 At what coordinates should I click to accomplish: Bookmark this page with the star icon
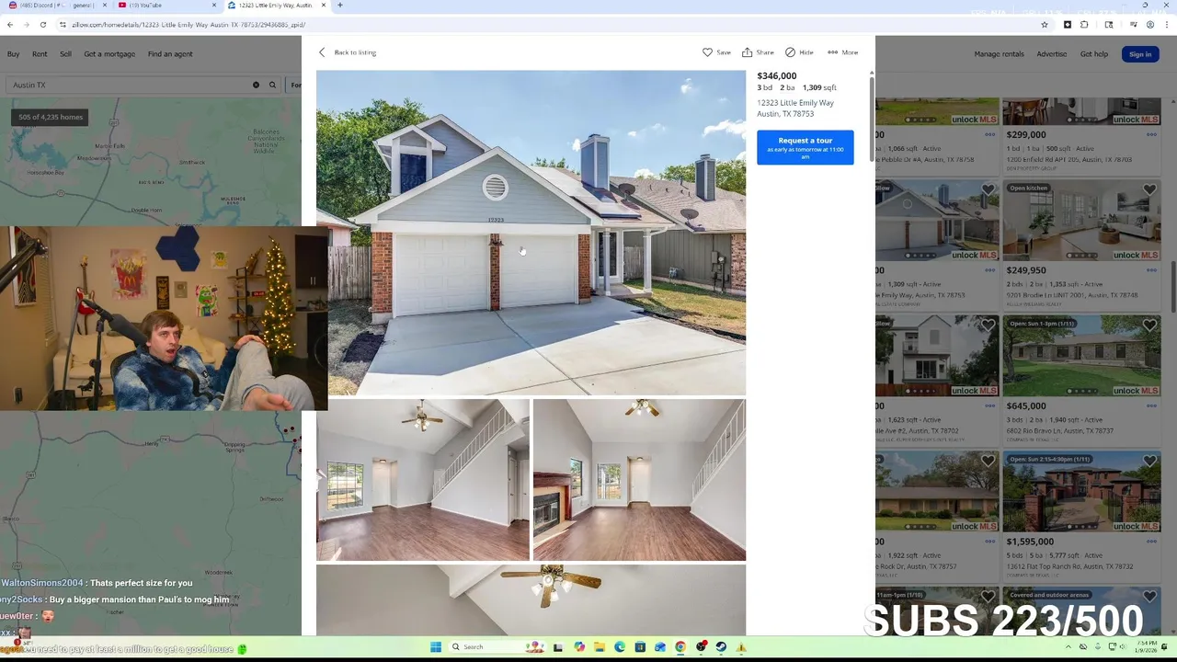[x=1045, y=25]
